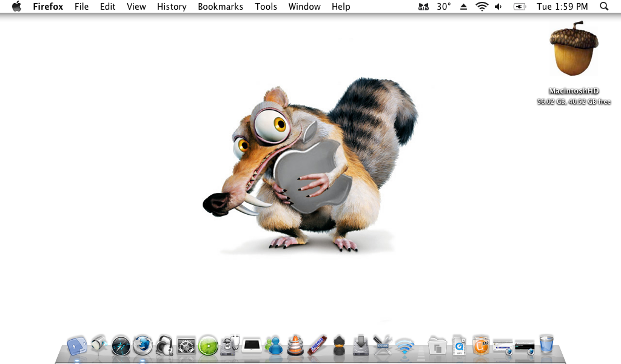The height and width of the screenshot is (364, 621).
Task: Click the Tue 1:59 PM clock
Action: click(x=562, y=6)
